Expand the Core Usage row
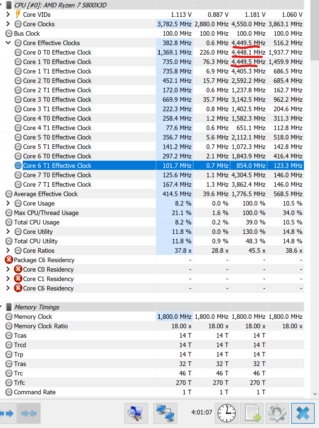Screen dimensions: 319x428 coord(8,203)
